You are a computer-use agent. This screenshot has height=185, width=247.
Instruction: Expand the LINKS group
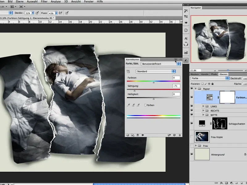point(203,106)
